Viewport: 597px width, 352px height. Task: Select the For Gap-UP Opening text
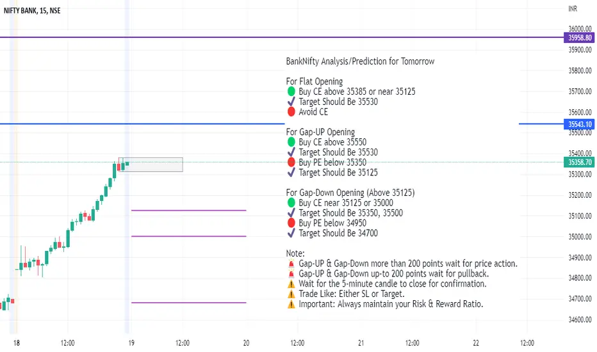point(320,132)
